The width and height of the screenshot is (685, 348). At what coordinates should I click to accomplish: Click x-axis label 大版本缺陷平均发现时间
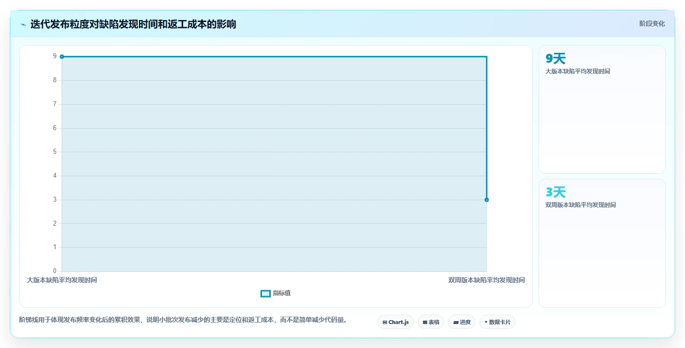[x=62, y=280]
